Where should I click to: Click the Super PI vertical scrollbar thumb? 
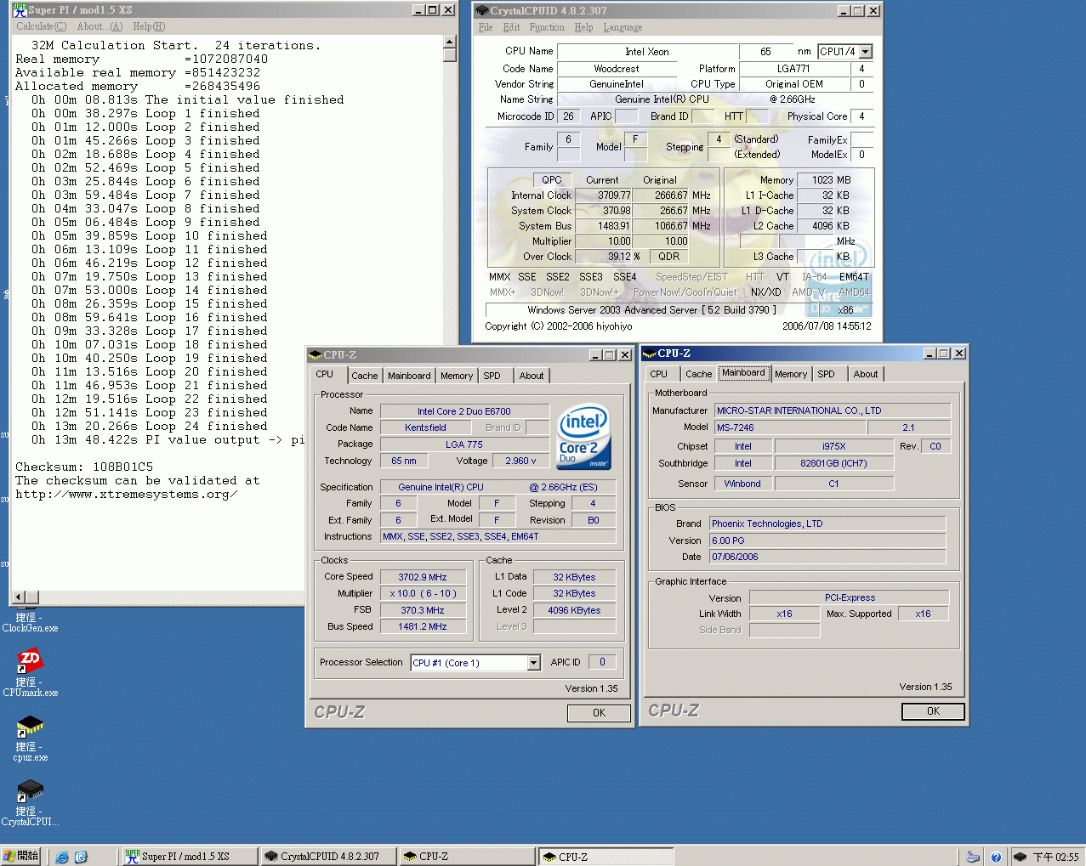pyautogui.click(x=450, y=55)
